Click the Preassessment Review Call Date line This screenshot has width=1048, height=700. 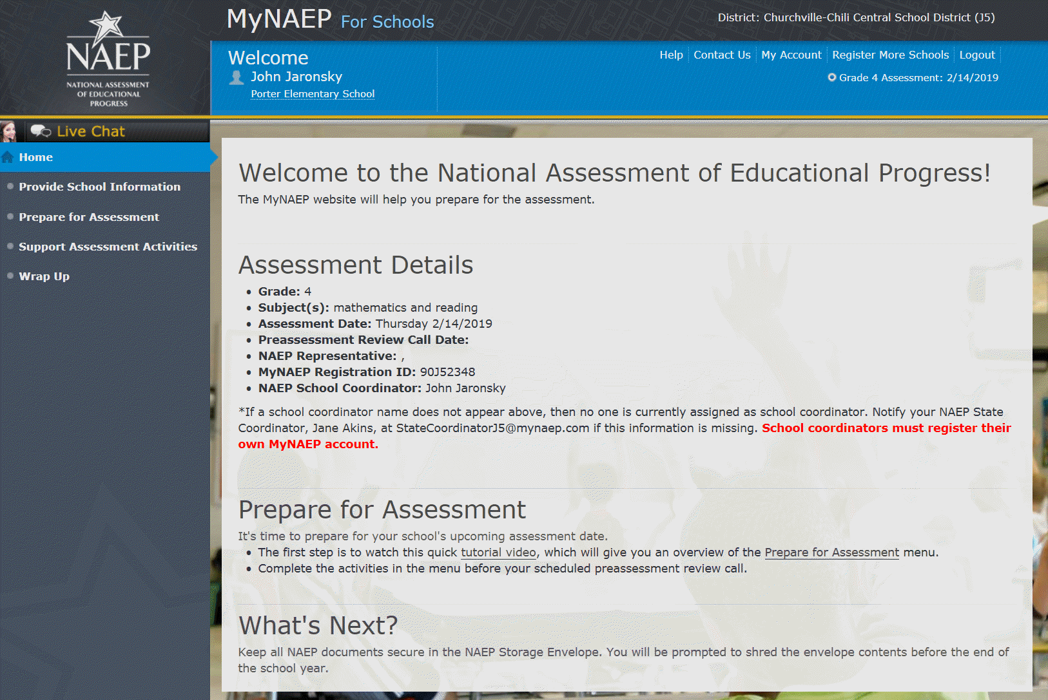(364, 340)
